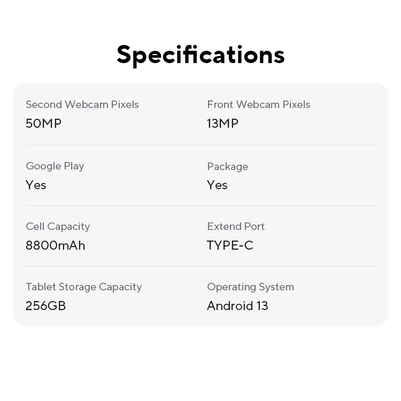Click the Tablet Storage Capacity label
The image size is (401, 401).
pyautogui.click(x=83, y=287)
